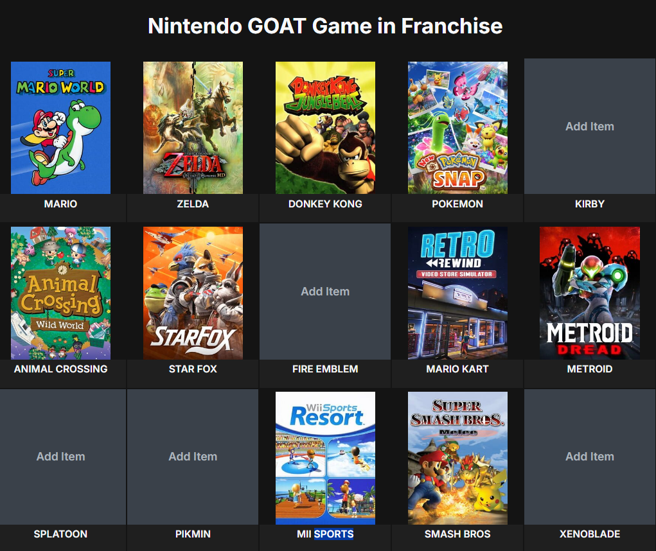This screenshot has height=551, width=656.
Task: Select the Zelda Twilight Princess HD cover
Action: pyautogui.click(x=193, y=128)
